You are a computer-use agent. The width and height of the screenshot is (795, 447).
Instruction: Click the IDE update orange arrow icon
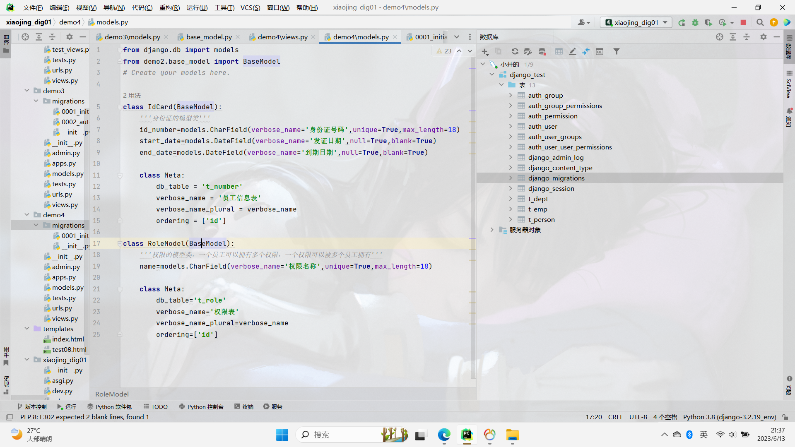773,22
